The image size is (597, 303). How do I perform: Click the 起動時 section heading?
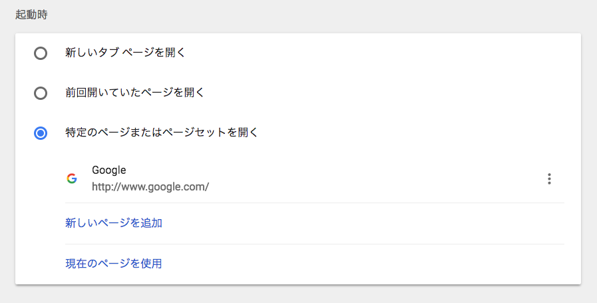click(31, 15)
